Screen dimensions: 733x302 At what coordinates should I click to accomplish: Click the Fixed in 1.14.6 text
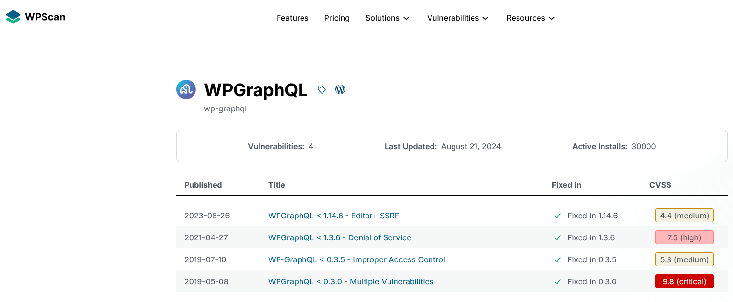click(592, 216)
